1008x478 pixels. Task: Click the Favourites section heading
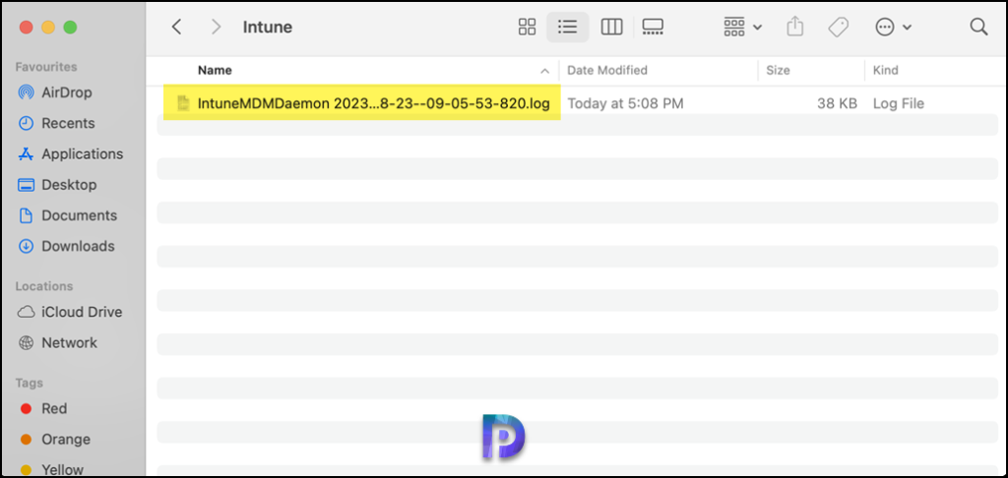coord(45,67)
